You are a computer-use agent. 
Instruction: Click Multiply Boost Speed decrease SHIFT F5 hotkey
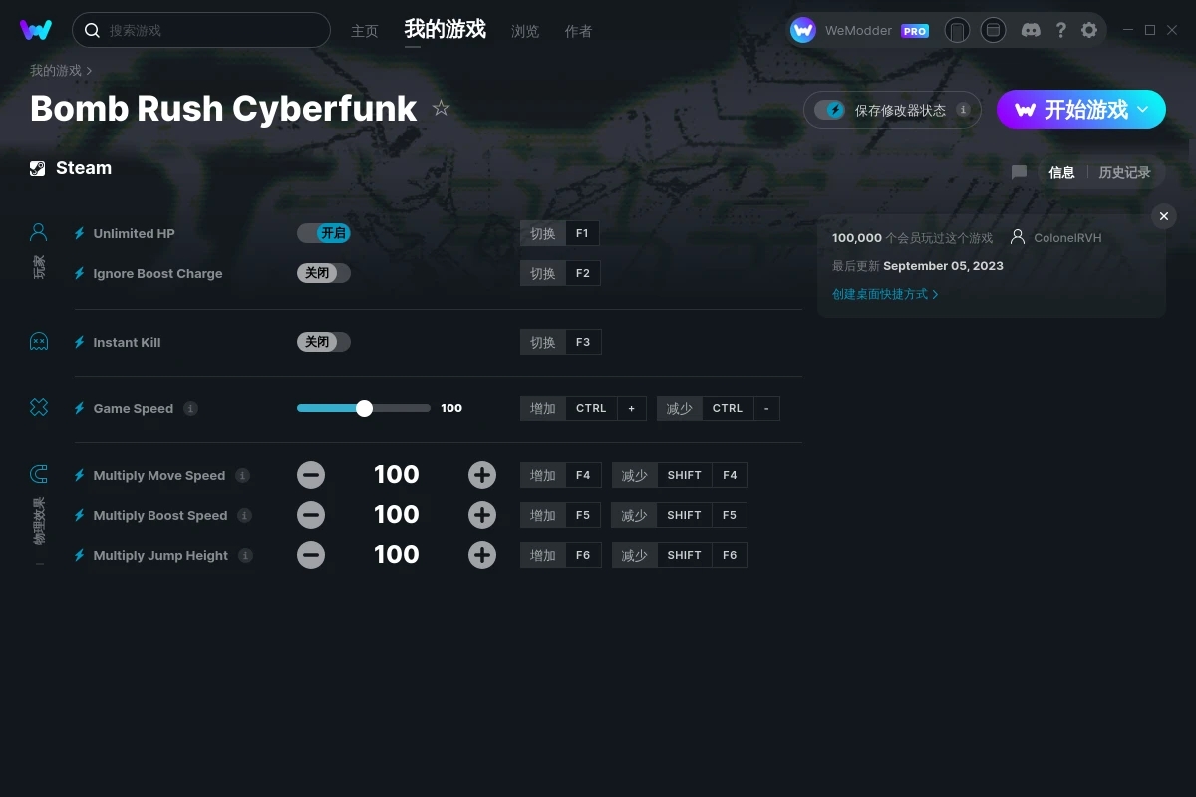680,515
